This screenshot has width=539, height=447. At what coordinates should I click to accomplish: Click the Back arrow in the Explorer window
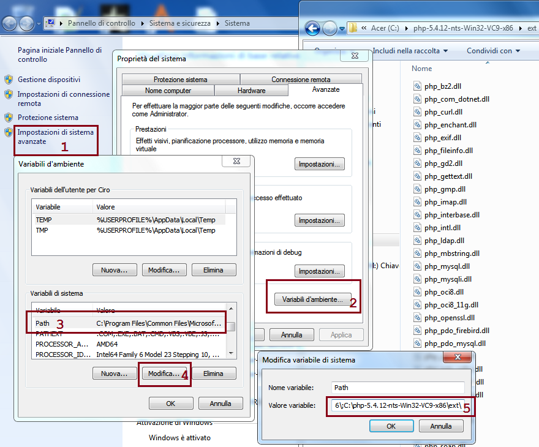pos(311,28)
